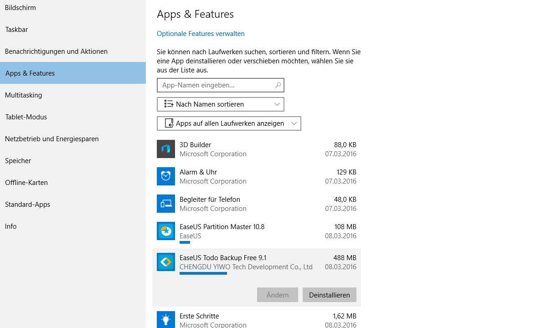Select Erste Schritte app name
This screenshot has width=547, height=328.
[x=199, y=316]
